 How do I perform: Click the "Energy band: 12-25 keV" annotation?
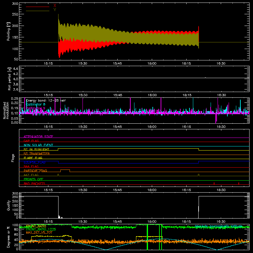[x=46, y=101]
